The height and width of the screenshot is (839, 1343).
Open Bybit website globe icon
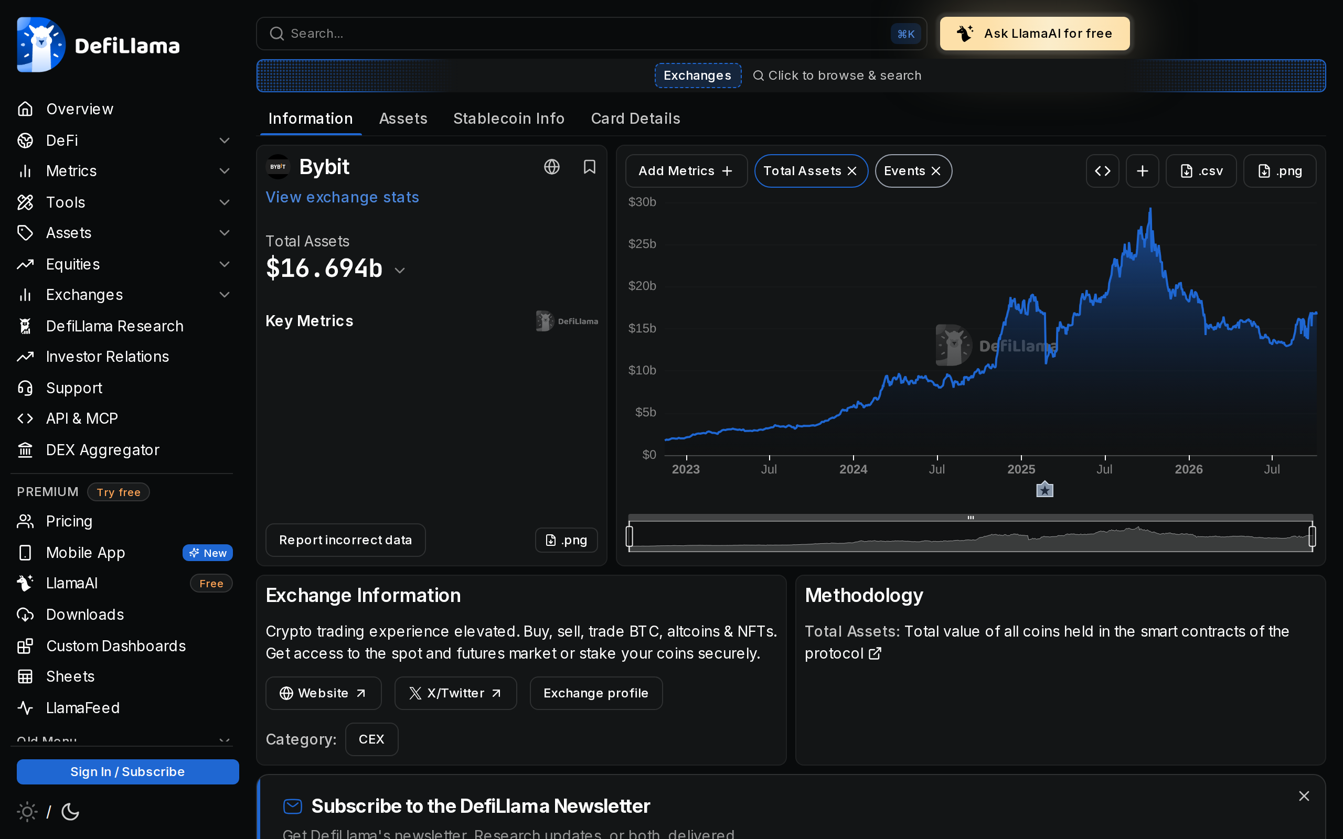(x=552, y=167)
